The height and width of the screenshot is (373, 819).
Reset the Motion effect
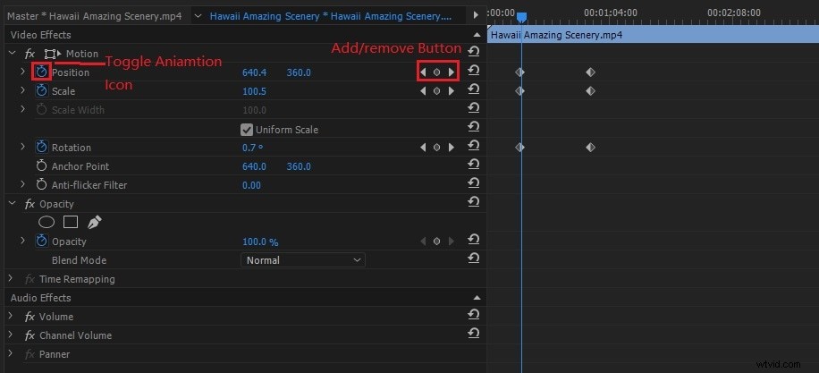(474, 51)
